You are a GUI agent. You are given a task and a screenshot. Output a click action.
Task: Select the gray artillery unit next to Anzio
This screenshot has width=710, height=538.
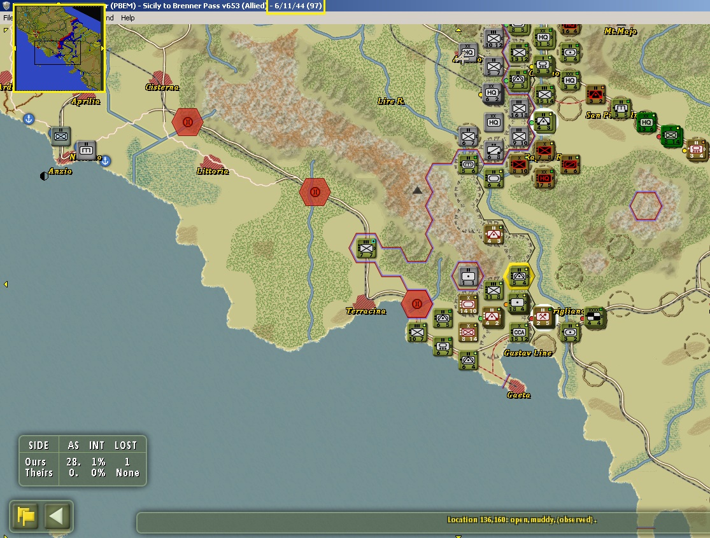[x=86, y=151]
